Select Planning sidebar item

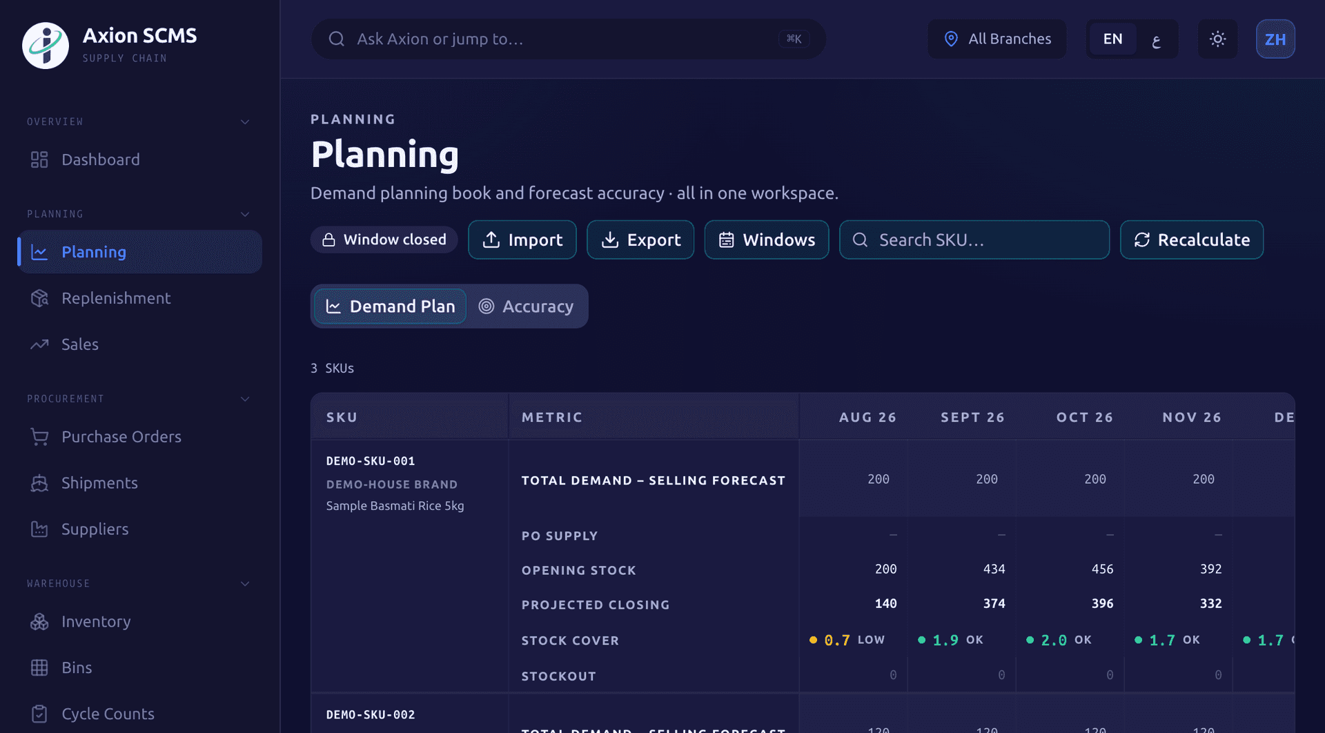click(139, 252)
